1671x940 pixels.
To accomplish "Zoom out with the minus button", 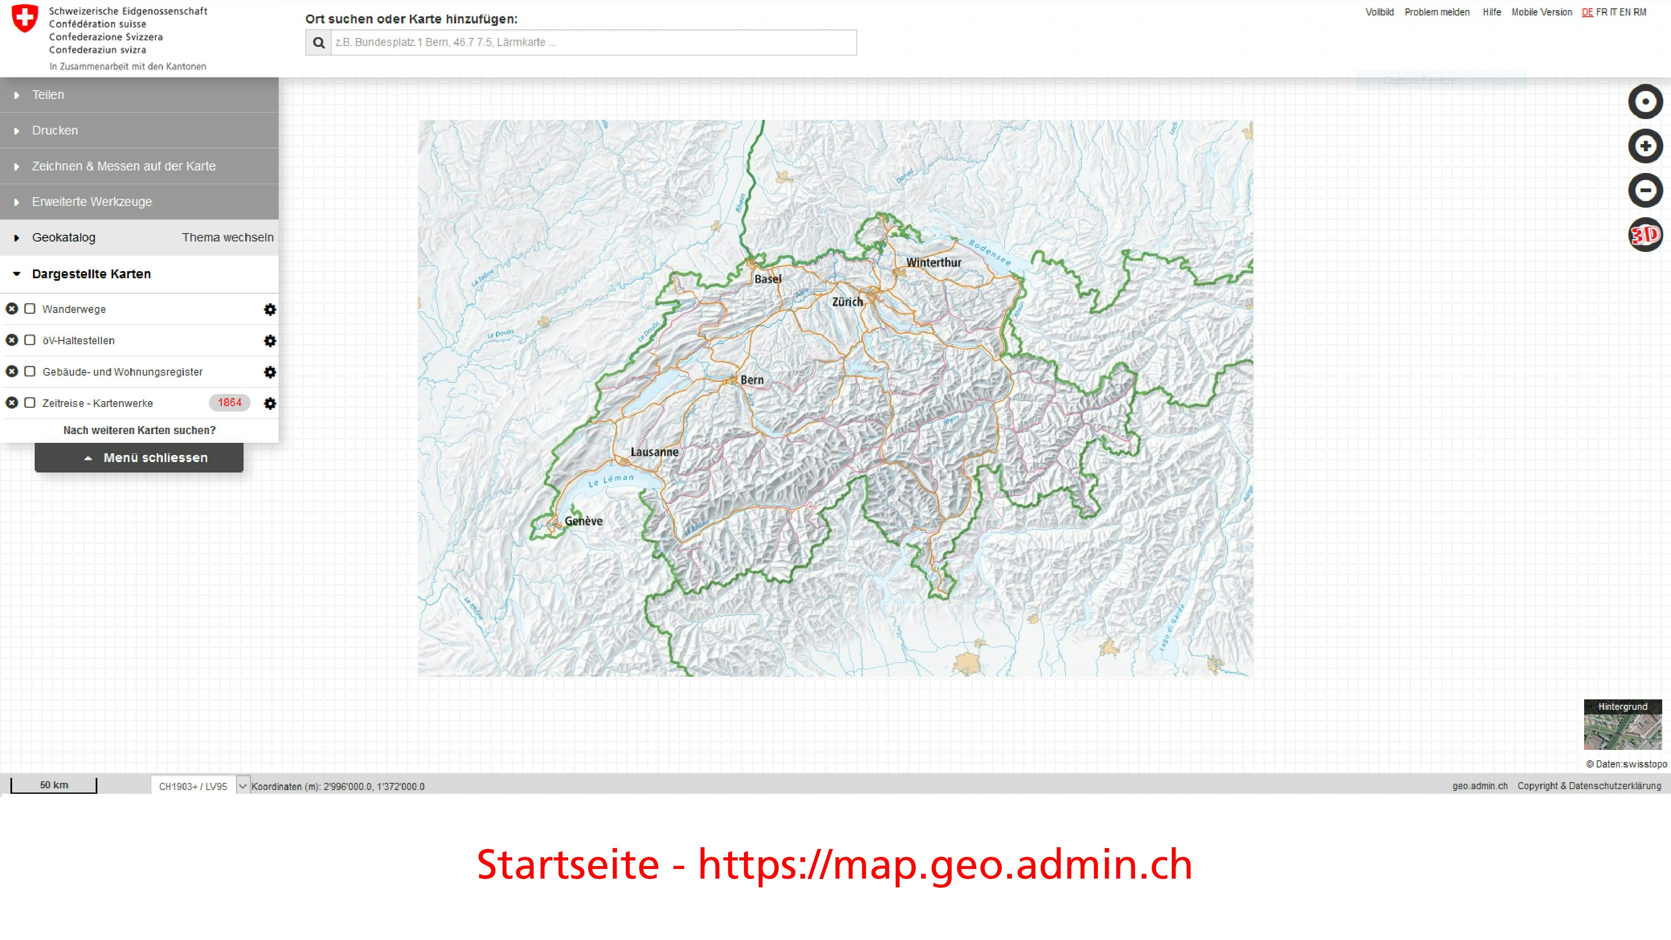I will click(x=1645, y=190).
